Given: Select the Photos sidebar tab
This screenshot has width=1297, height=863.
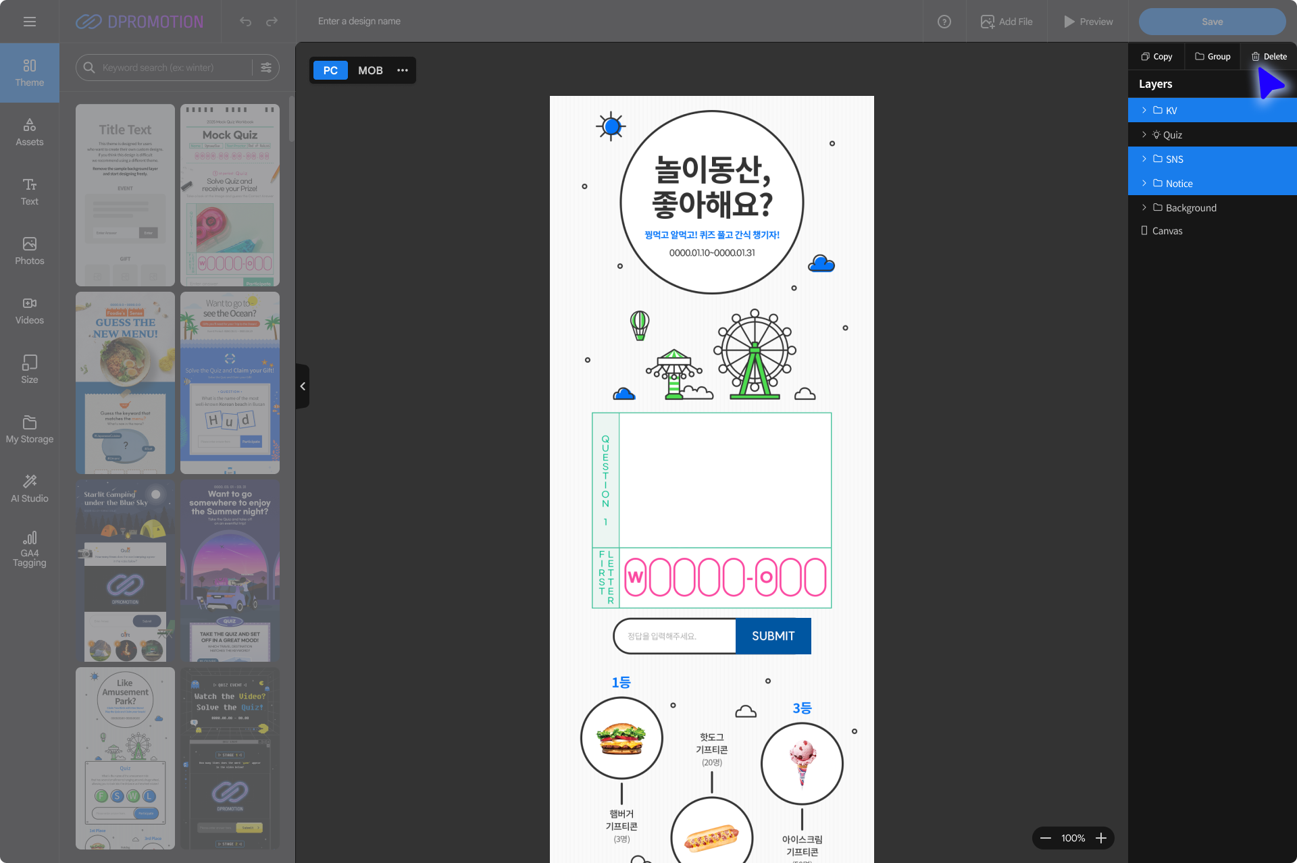Looking at the screenshot, I should pos(29,251).
